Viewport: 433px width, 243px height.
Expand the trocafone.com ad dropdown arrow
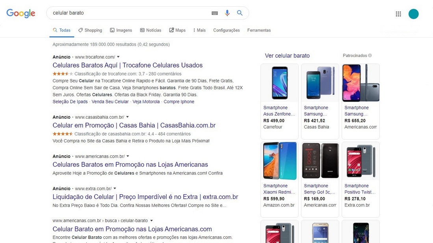(x=118, y=57)
